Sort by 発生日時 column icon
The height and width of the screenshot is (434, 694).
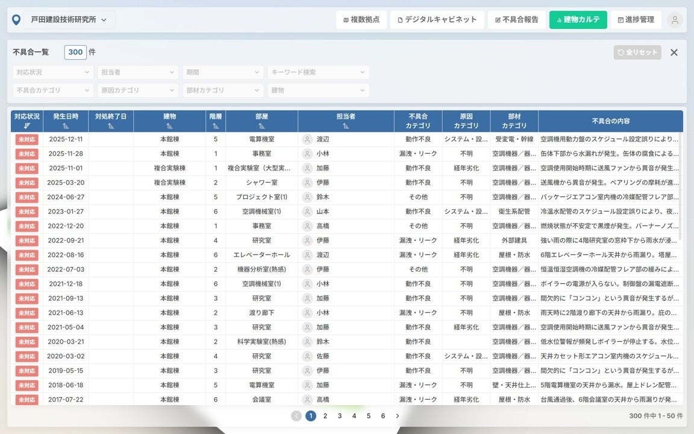point(66,126)
